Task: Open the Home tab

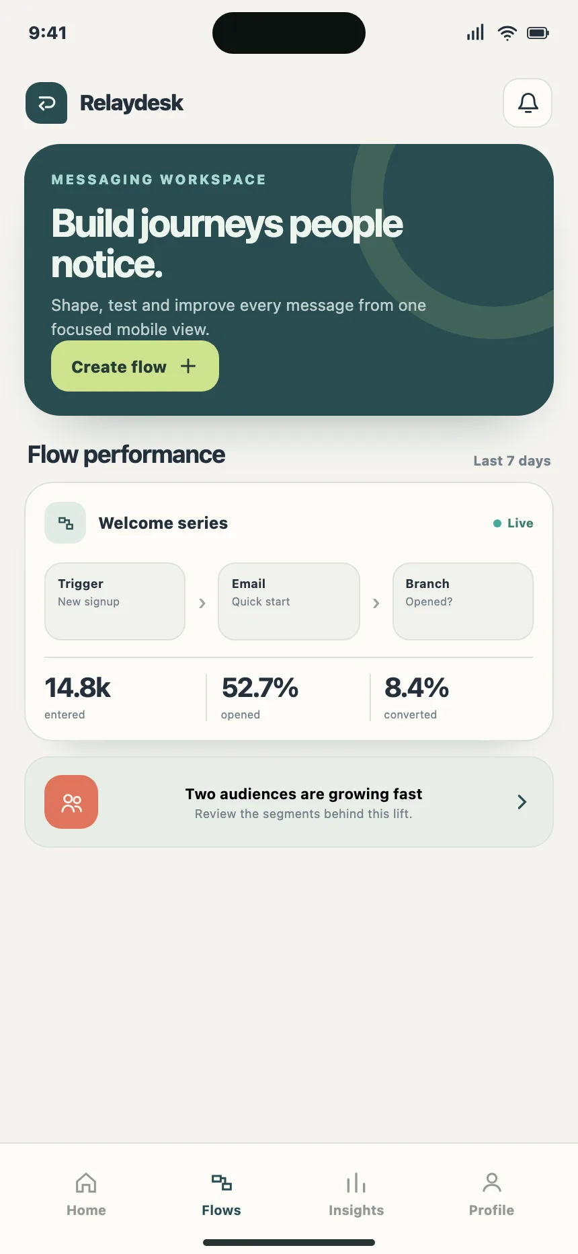Action: pyautogui.click(x=86, y=1195)
